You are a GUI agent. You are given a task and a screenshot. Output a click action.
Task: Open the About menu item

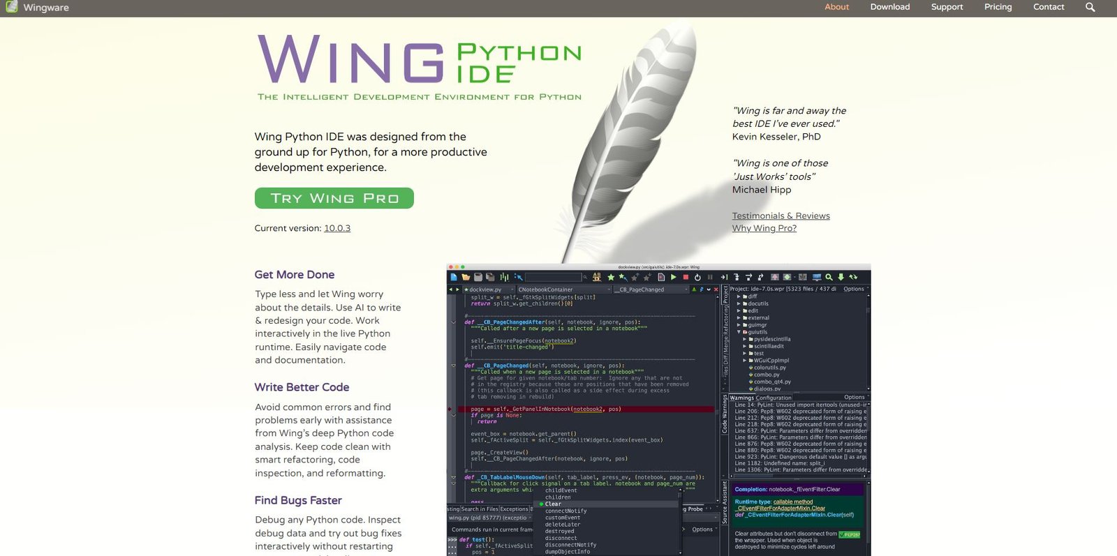point(836,7)
